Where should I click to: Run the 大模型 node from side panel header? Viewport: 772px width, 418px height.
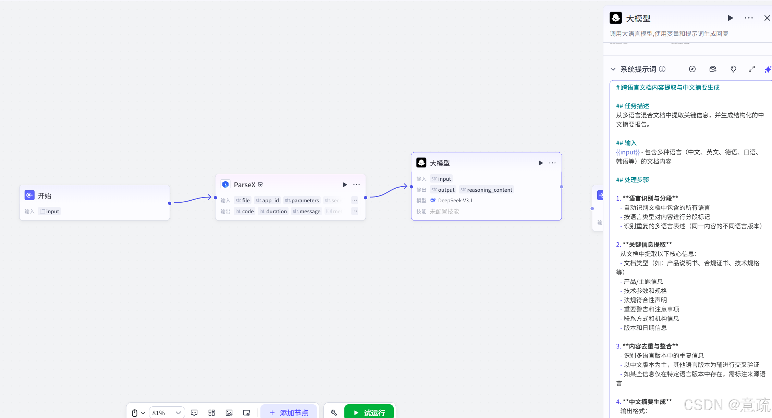[x=730, y=18]
